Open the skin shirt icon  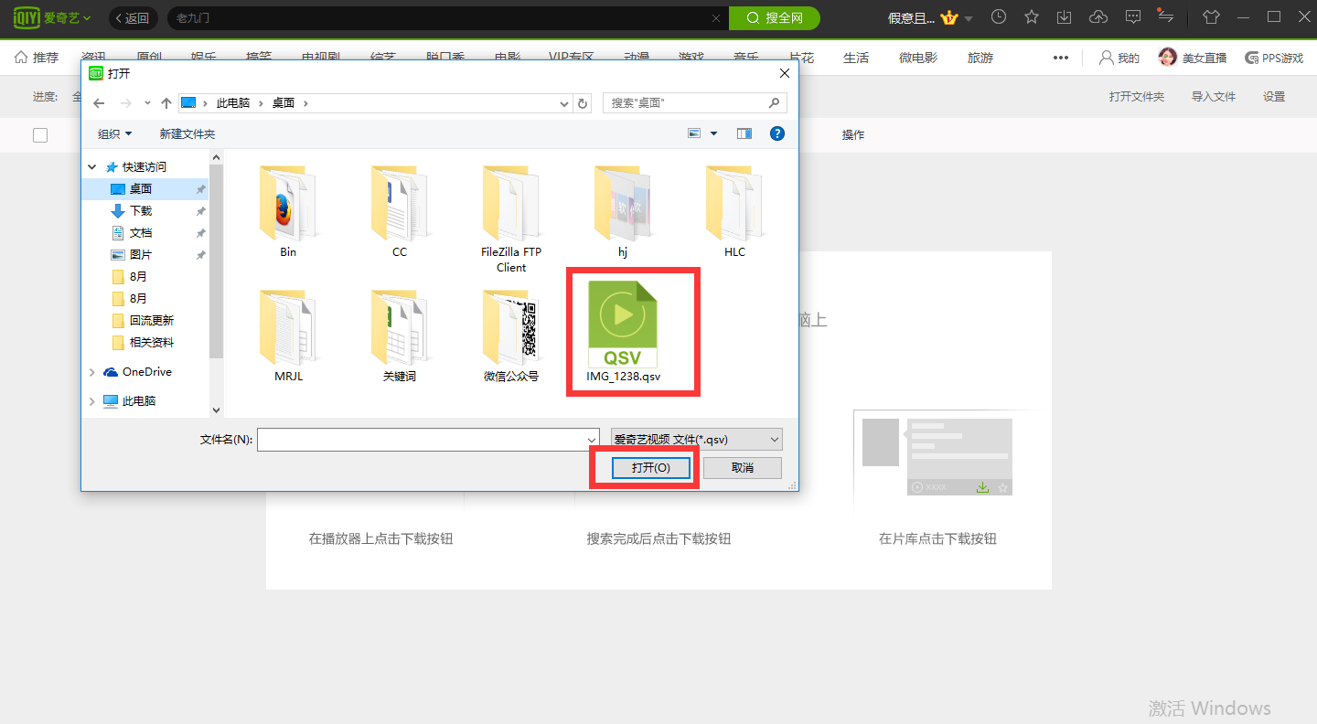[1211, 17]
